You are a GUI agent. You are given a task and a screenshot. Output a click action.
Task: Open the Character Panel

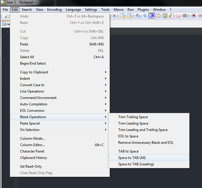point(60,151)
